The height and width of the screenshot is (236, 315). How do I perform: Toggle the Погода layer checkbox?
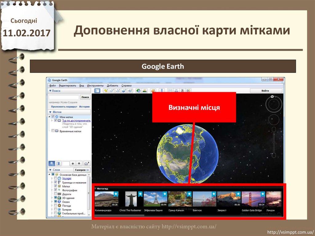55,206
